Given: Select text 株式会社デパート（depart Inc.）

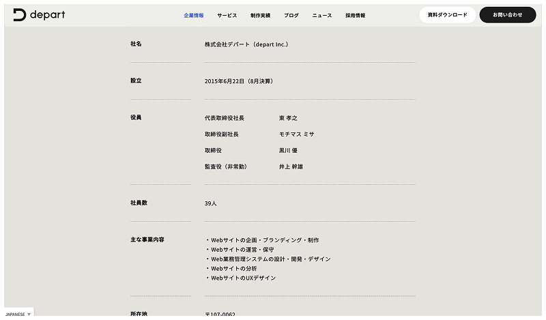Looking at the screenshot, I should [246, 44].
